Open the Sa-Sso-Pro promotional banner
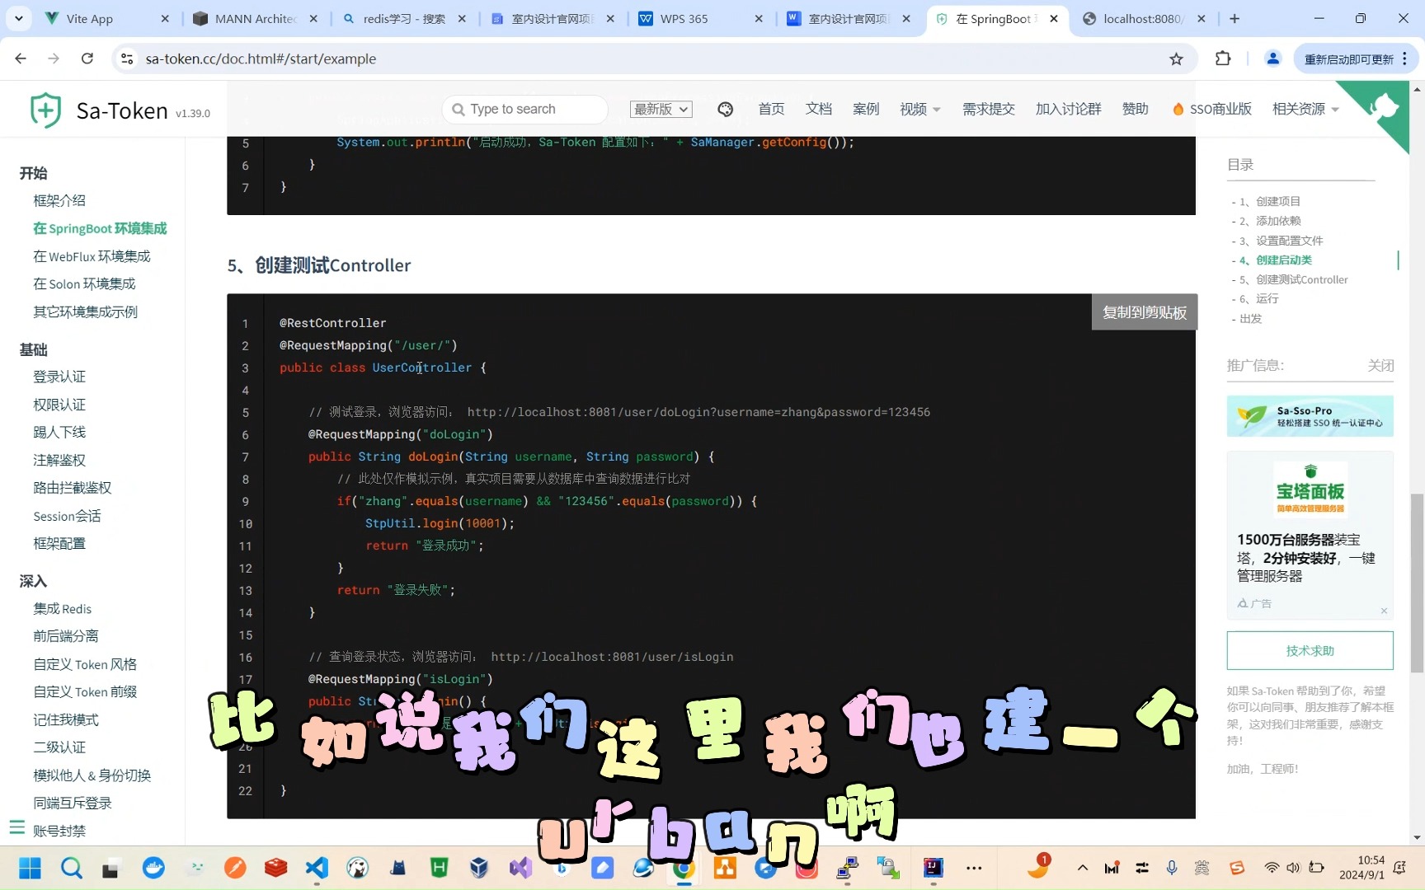The width and height of the screenshot is (1425, 890). click(x=1310, y=416)
